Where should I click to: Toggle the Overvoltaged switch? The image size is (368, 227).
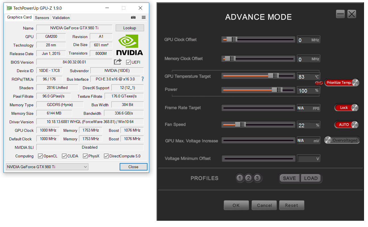click(x=342, y=140)
